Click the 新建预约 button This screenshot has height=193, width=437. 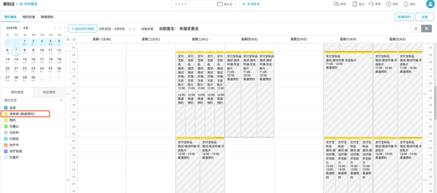[x=404, y=17]
